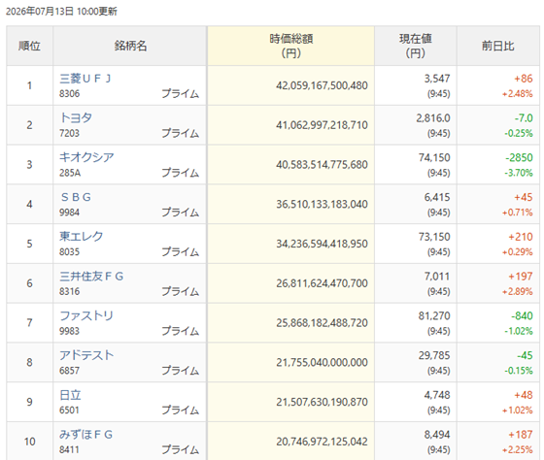Screen dimensions: 544x460
Task: Select current price 81,270
Action: pyautogui.click(x=434, y=315)
